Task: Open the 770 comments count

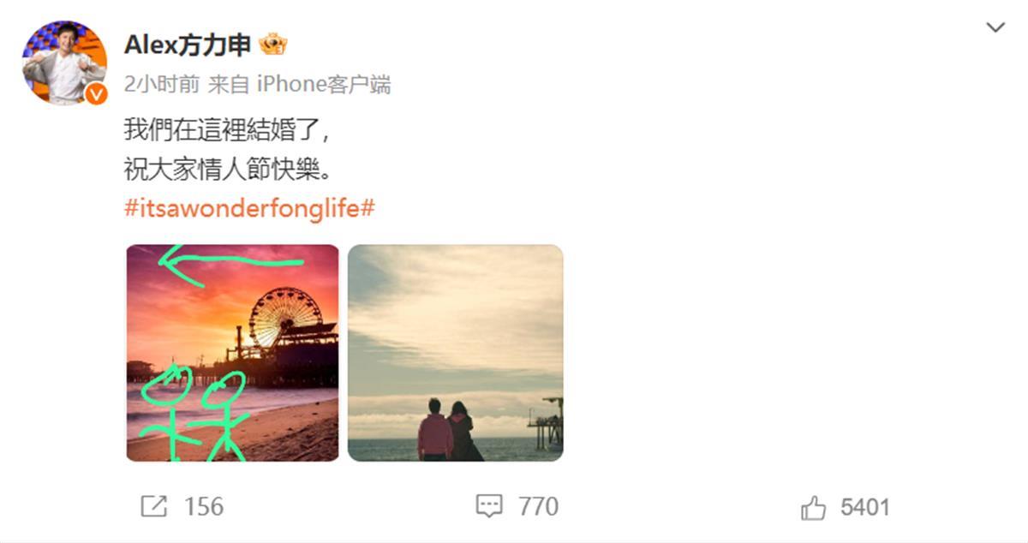Action: point(538,507)
